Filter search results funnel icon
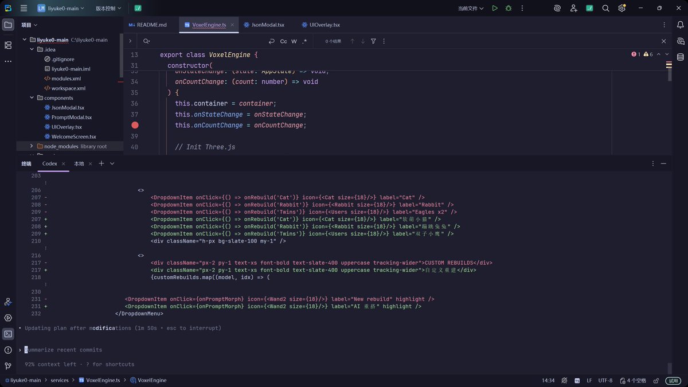This screenshot has width=688, height=387. (x=373, y=41)
